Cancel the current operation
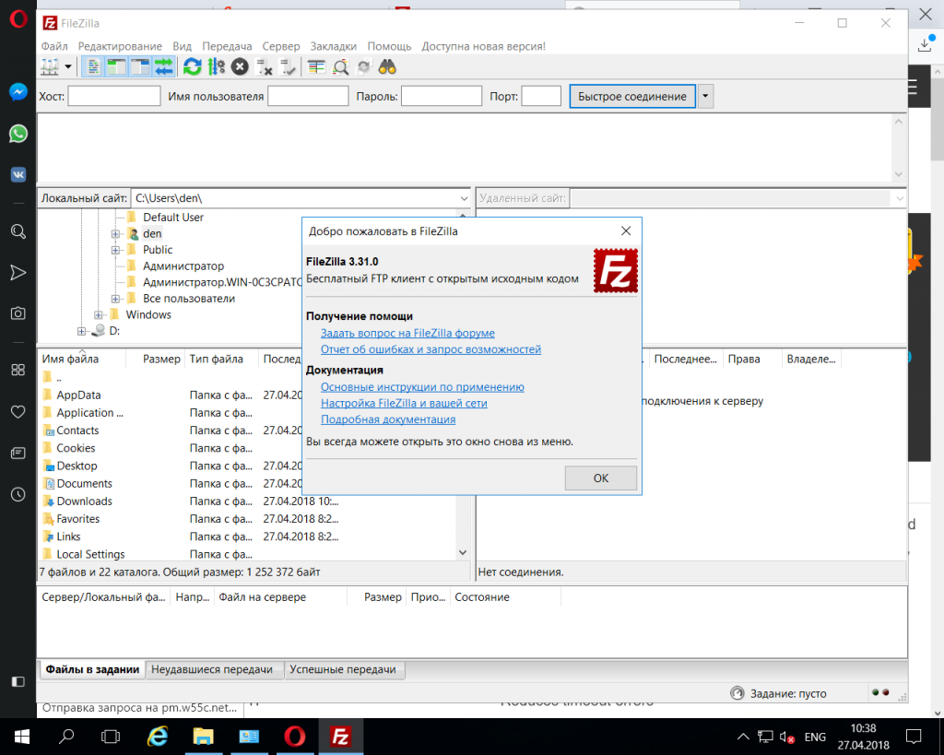The height and width of the screenshot is (755, 944). (240, 66)
